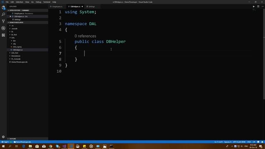This screenshot has height=149, width=265.
Task: Open DAL.csproj in the file tree
Action: coord(17,47)
